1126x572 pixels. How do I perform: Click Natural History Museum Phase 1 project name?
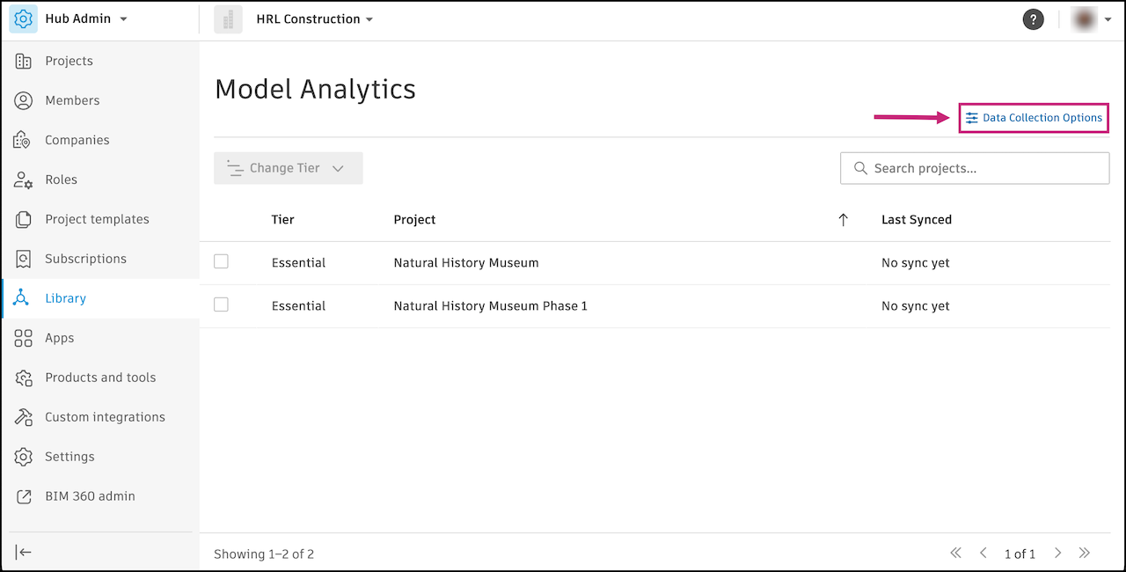[490, 305]
